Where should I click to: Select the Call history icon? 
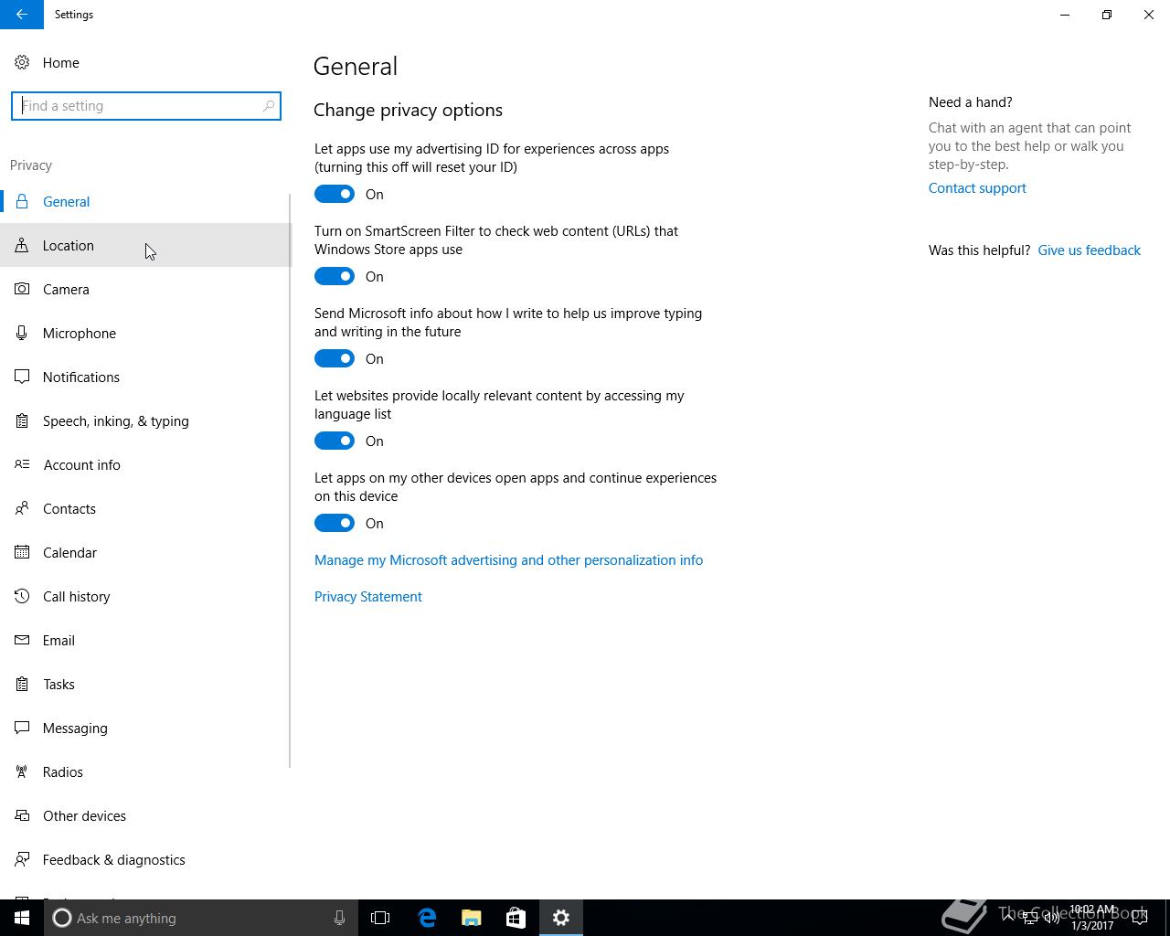[x=22, y=596]
